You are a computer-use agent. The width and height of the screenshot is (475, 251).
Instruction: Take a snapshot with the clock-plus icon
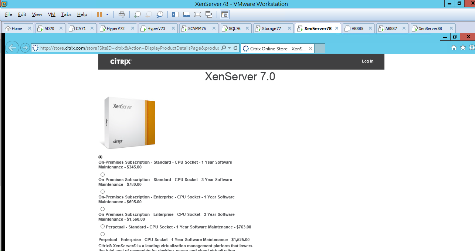[138, 14]
